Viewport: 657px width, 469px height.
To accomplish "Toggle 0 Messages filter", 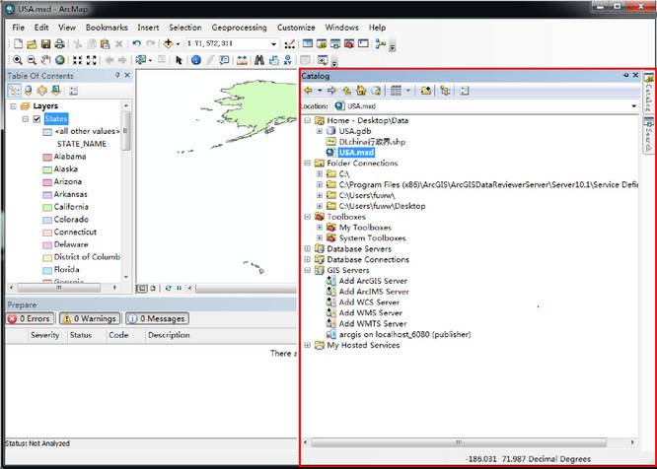I will [x=157, y=319].
